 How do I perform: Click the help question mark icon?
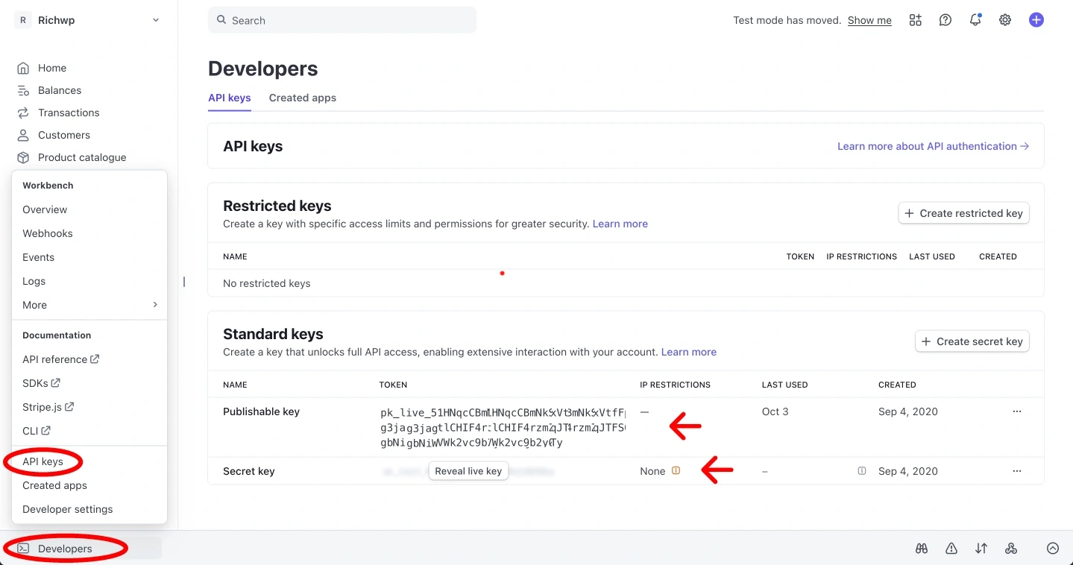click(x=945, y=20)
